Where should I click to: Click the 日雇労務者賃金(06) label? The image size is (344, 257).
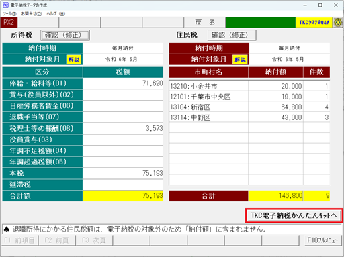[42, 106]
